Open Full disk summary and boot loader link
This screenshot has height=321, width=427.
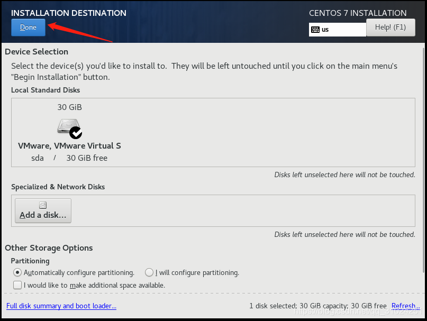tap(61, 306)
